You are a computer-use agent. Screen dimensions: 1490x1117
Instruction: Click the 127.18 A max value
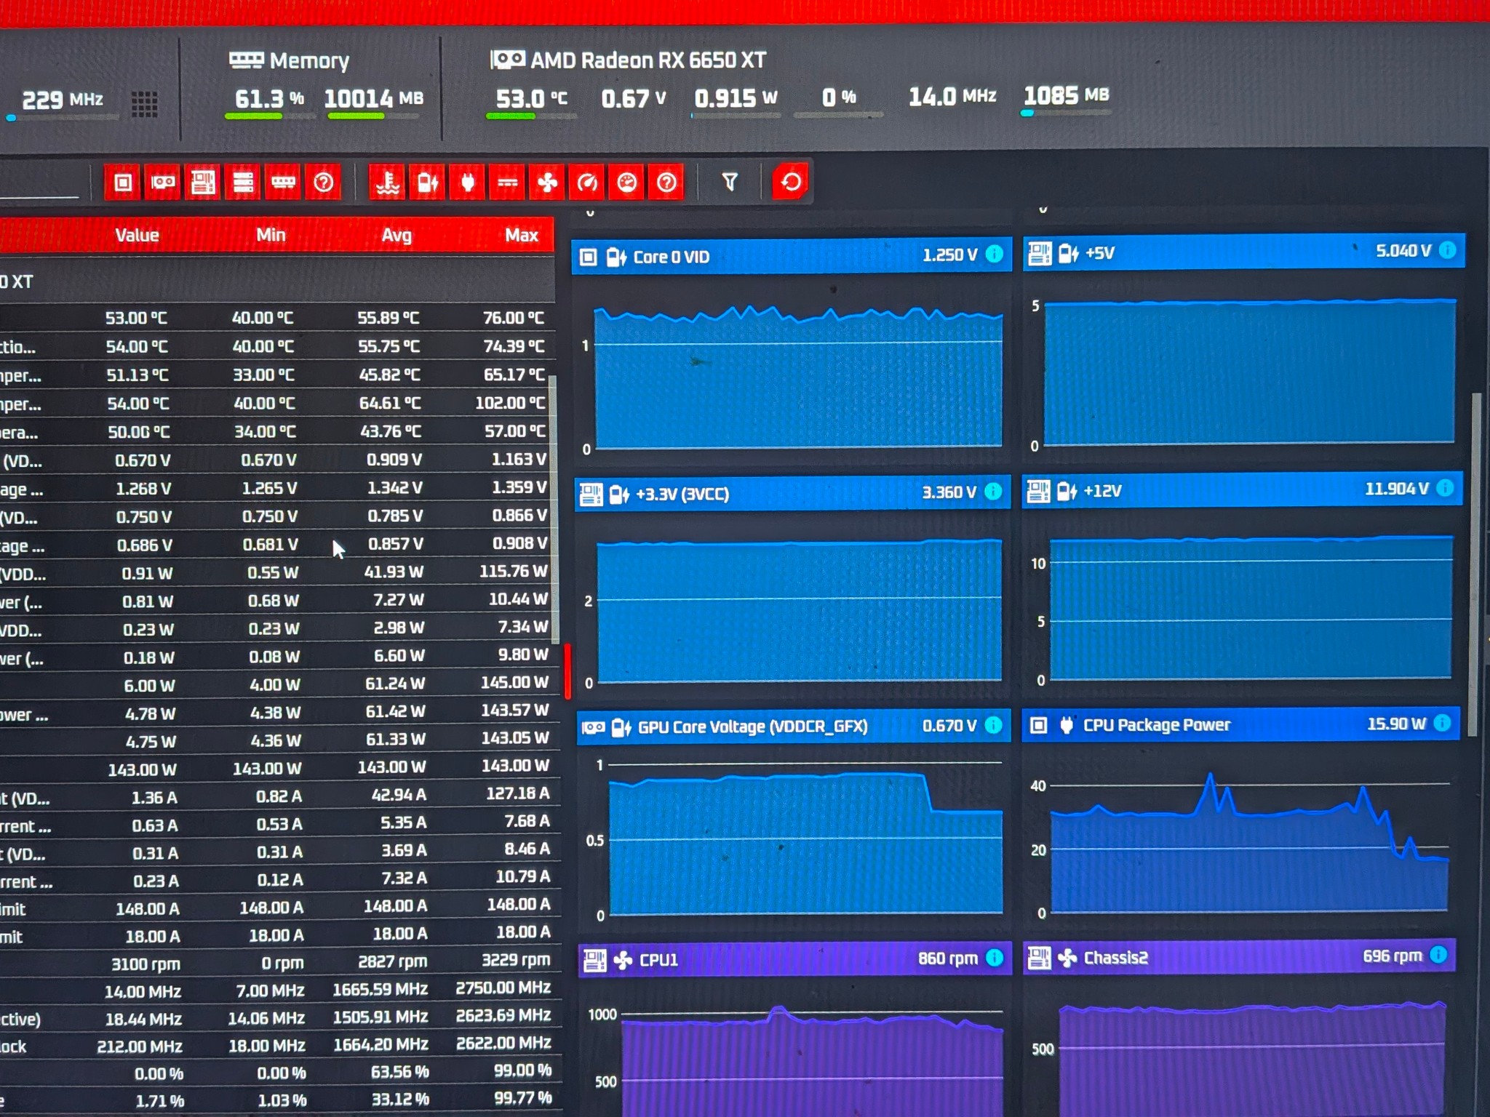[518, 793]
